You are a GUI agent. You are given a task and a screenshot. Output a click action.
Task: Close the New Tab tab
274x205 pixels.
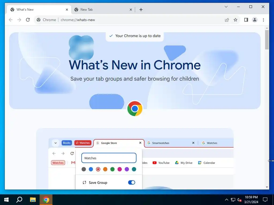click(x=131, y=10)
